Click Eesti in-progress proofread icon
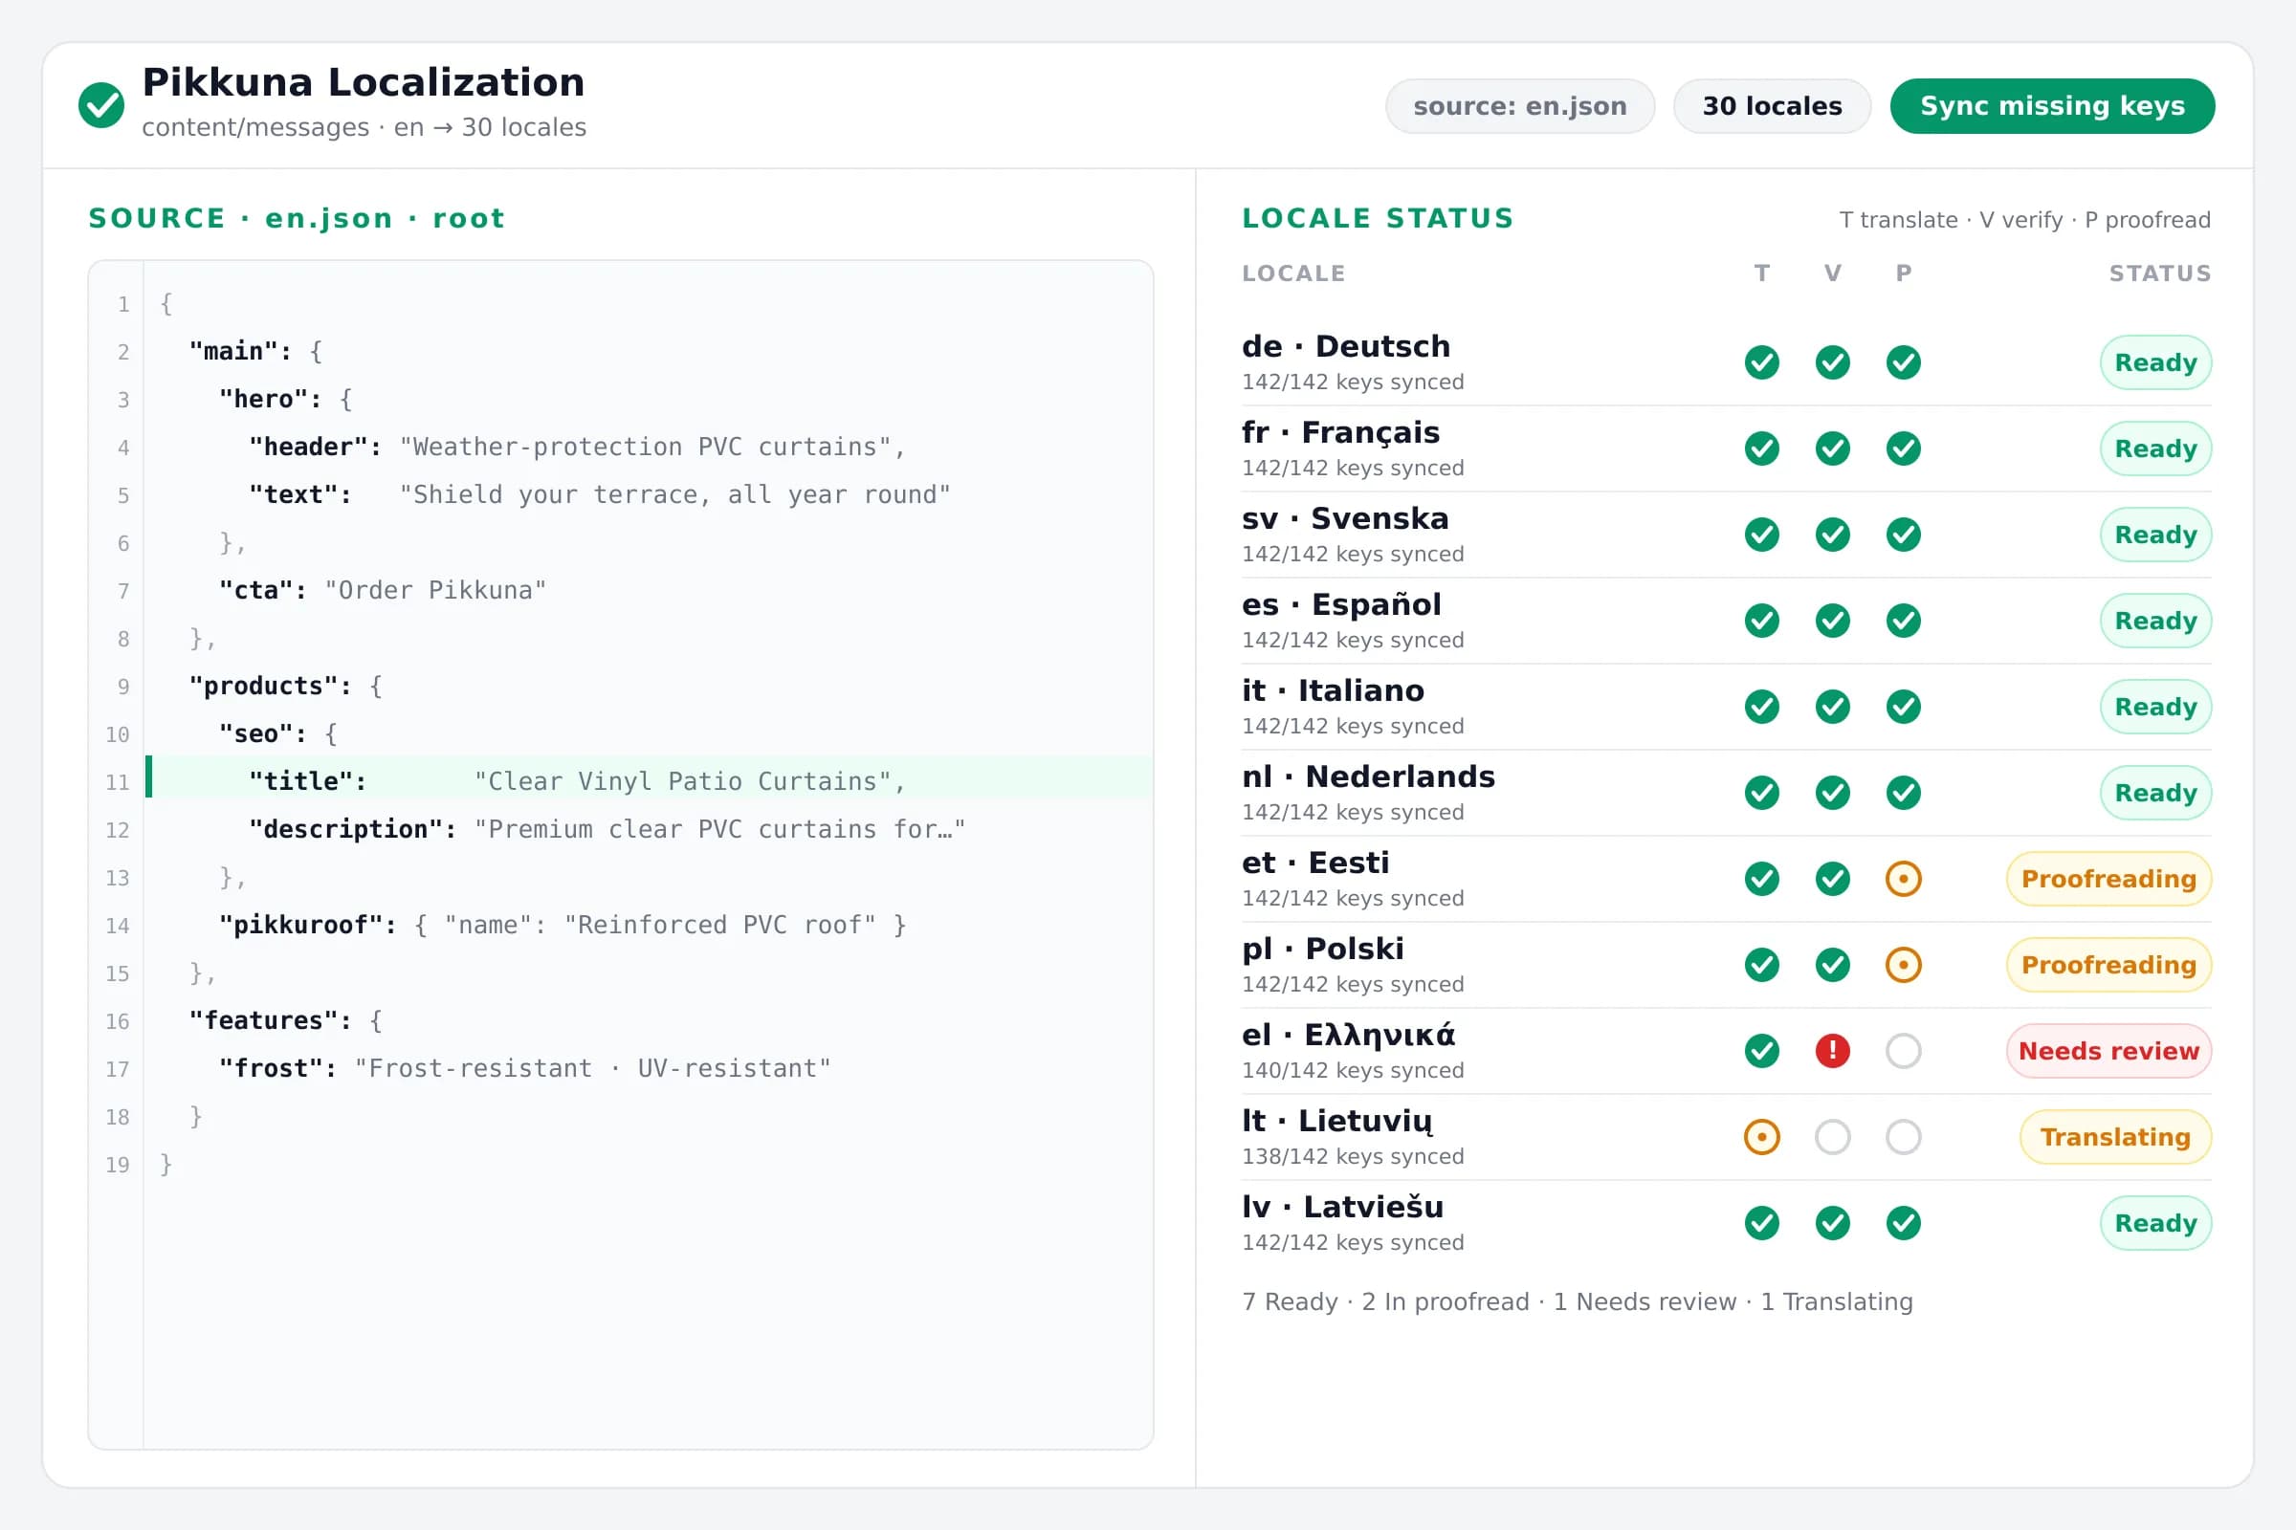The image size is (2296, 1530). click(1904, 879)
